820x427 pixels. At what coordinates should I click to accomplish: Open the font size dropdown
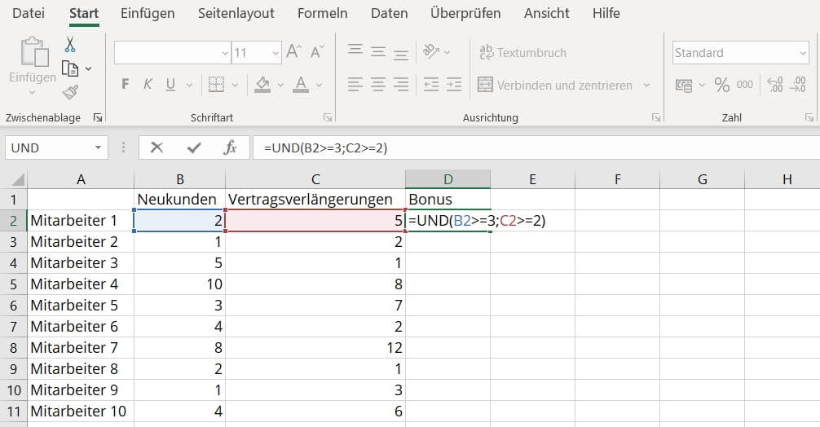click(275, 53)
